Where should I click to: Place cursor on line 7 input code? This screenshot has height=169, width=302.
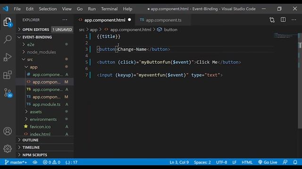pos(160,75)
